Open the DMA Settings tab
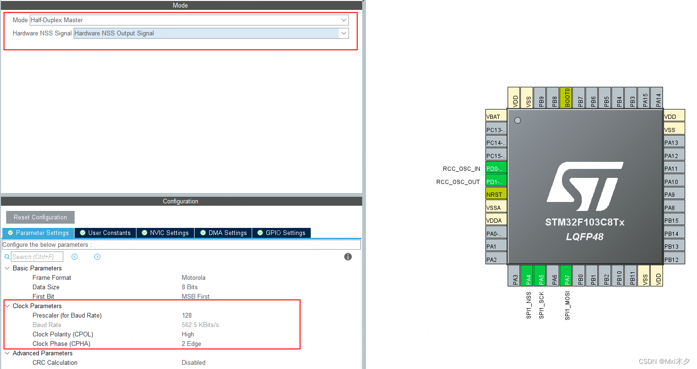 click(223, 233)
